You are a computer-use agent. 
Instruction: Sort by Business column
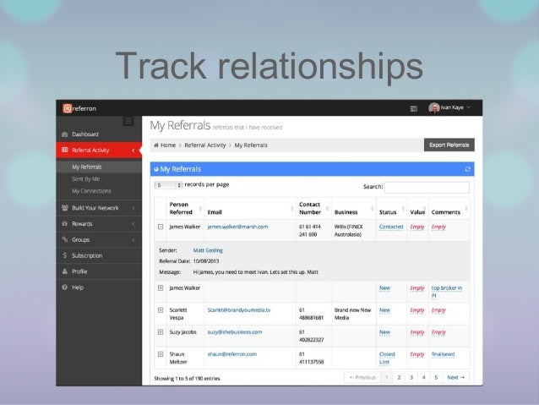click(354, 208)
